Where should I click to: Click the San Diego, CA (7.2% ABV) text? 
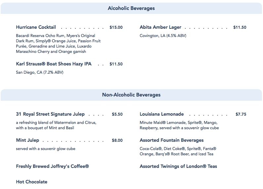click(x=39, y=72)
